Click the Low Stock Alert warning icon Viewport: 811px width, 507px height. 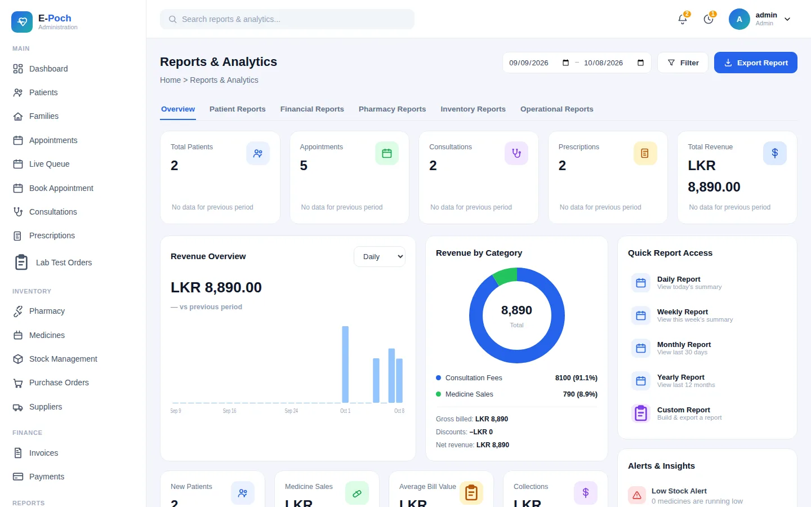(637, 496)
